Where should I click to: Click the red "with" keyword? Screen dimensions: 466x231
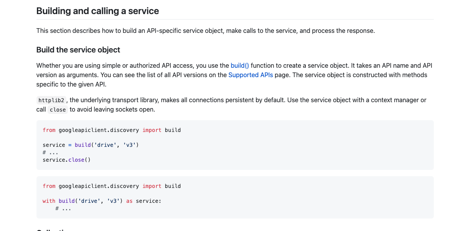(x=49, y=201)
